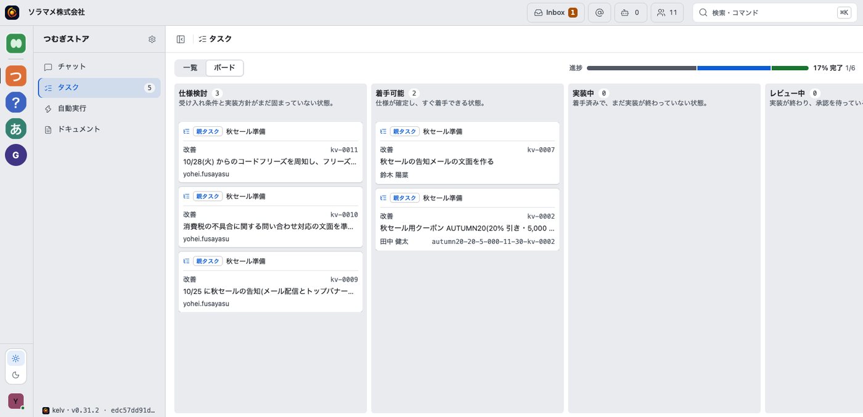The image size is (863, 417).
Task: Click assignee 田中 健太
Action: point(395,241)
